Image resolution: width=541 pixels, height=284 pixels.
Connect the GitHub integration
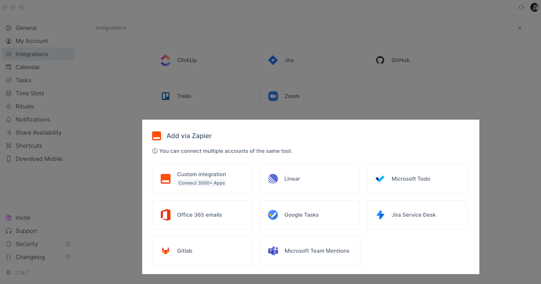(417, 60)
